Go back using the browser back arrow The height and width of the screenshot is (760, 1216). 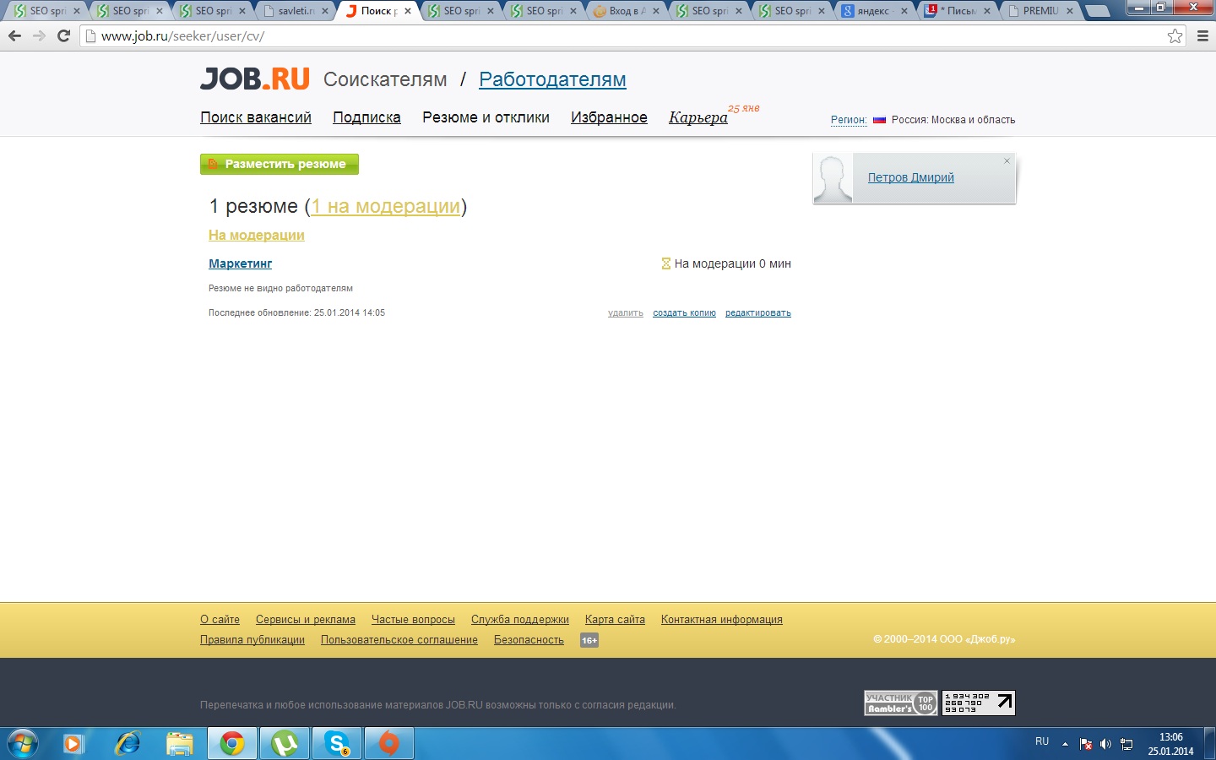tap(14, 35)
